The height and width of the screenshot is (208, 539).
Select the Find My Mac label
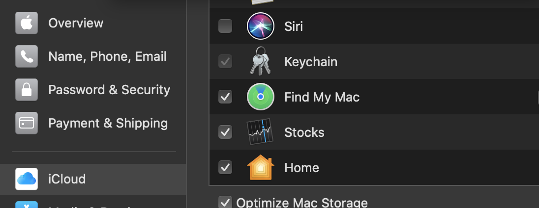(322, 97)
